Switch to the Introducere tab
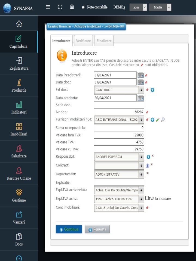This screenshot has width=196, height=261. pyautogui.click(x=61, y=41)
